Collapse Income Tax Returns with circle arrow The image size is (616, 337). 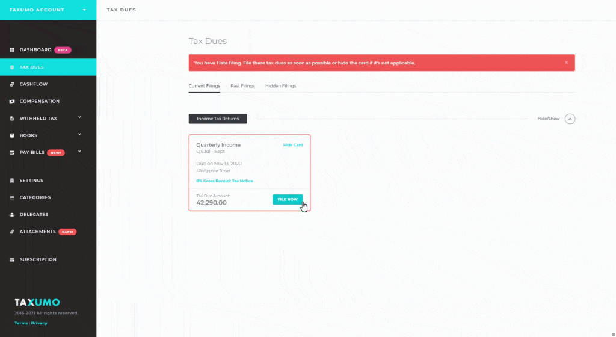(x=570, y=119)
